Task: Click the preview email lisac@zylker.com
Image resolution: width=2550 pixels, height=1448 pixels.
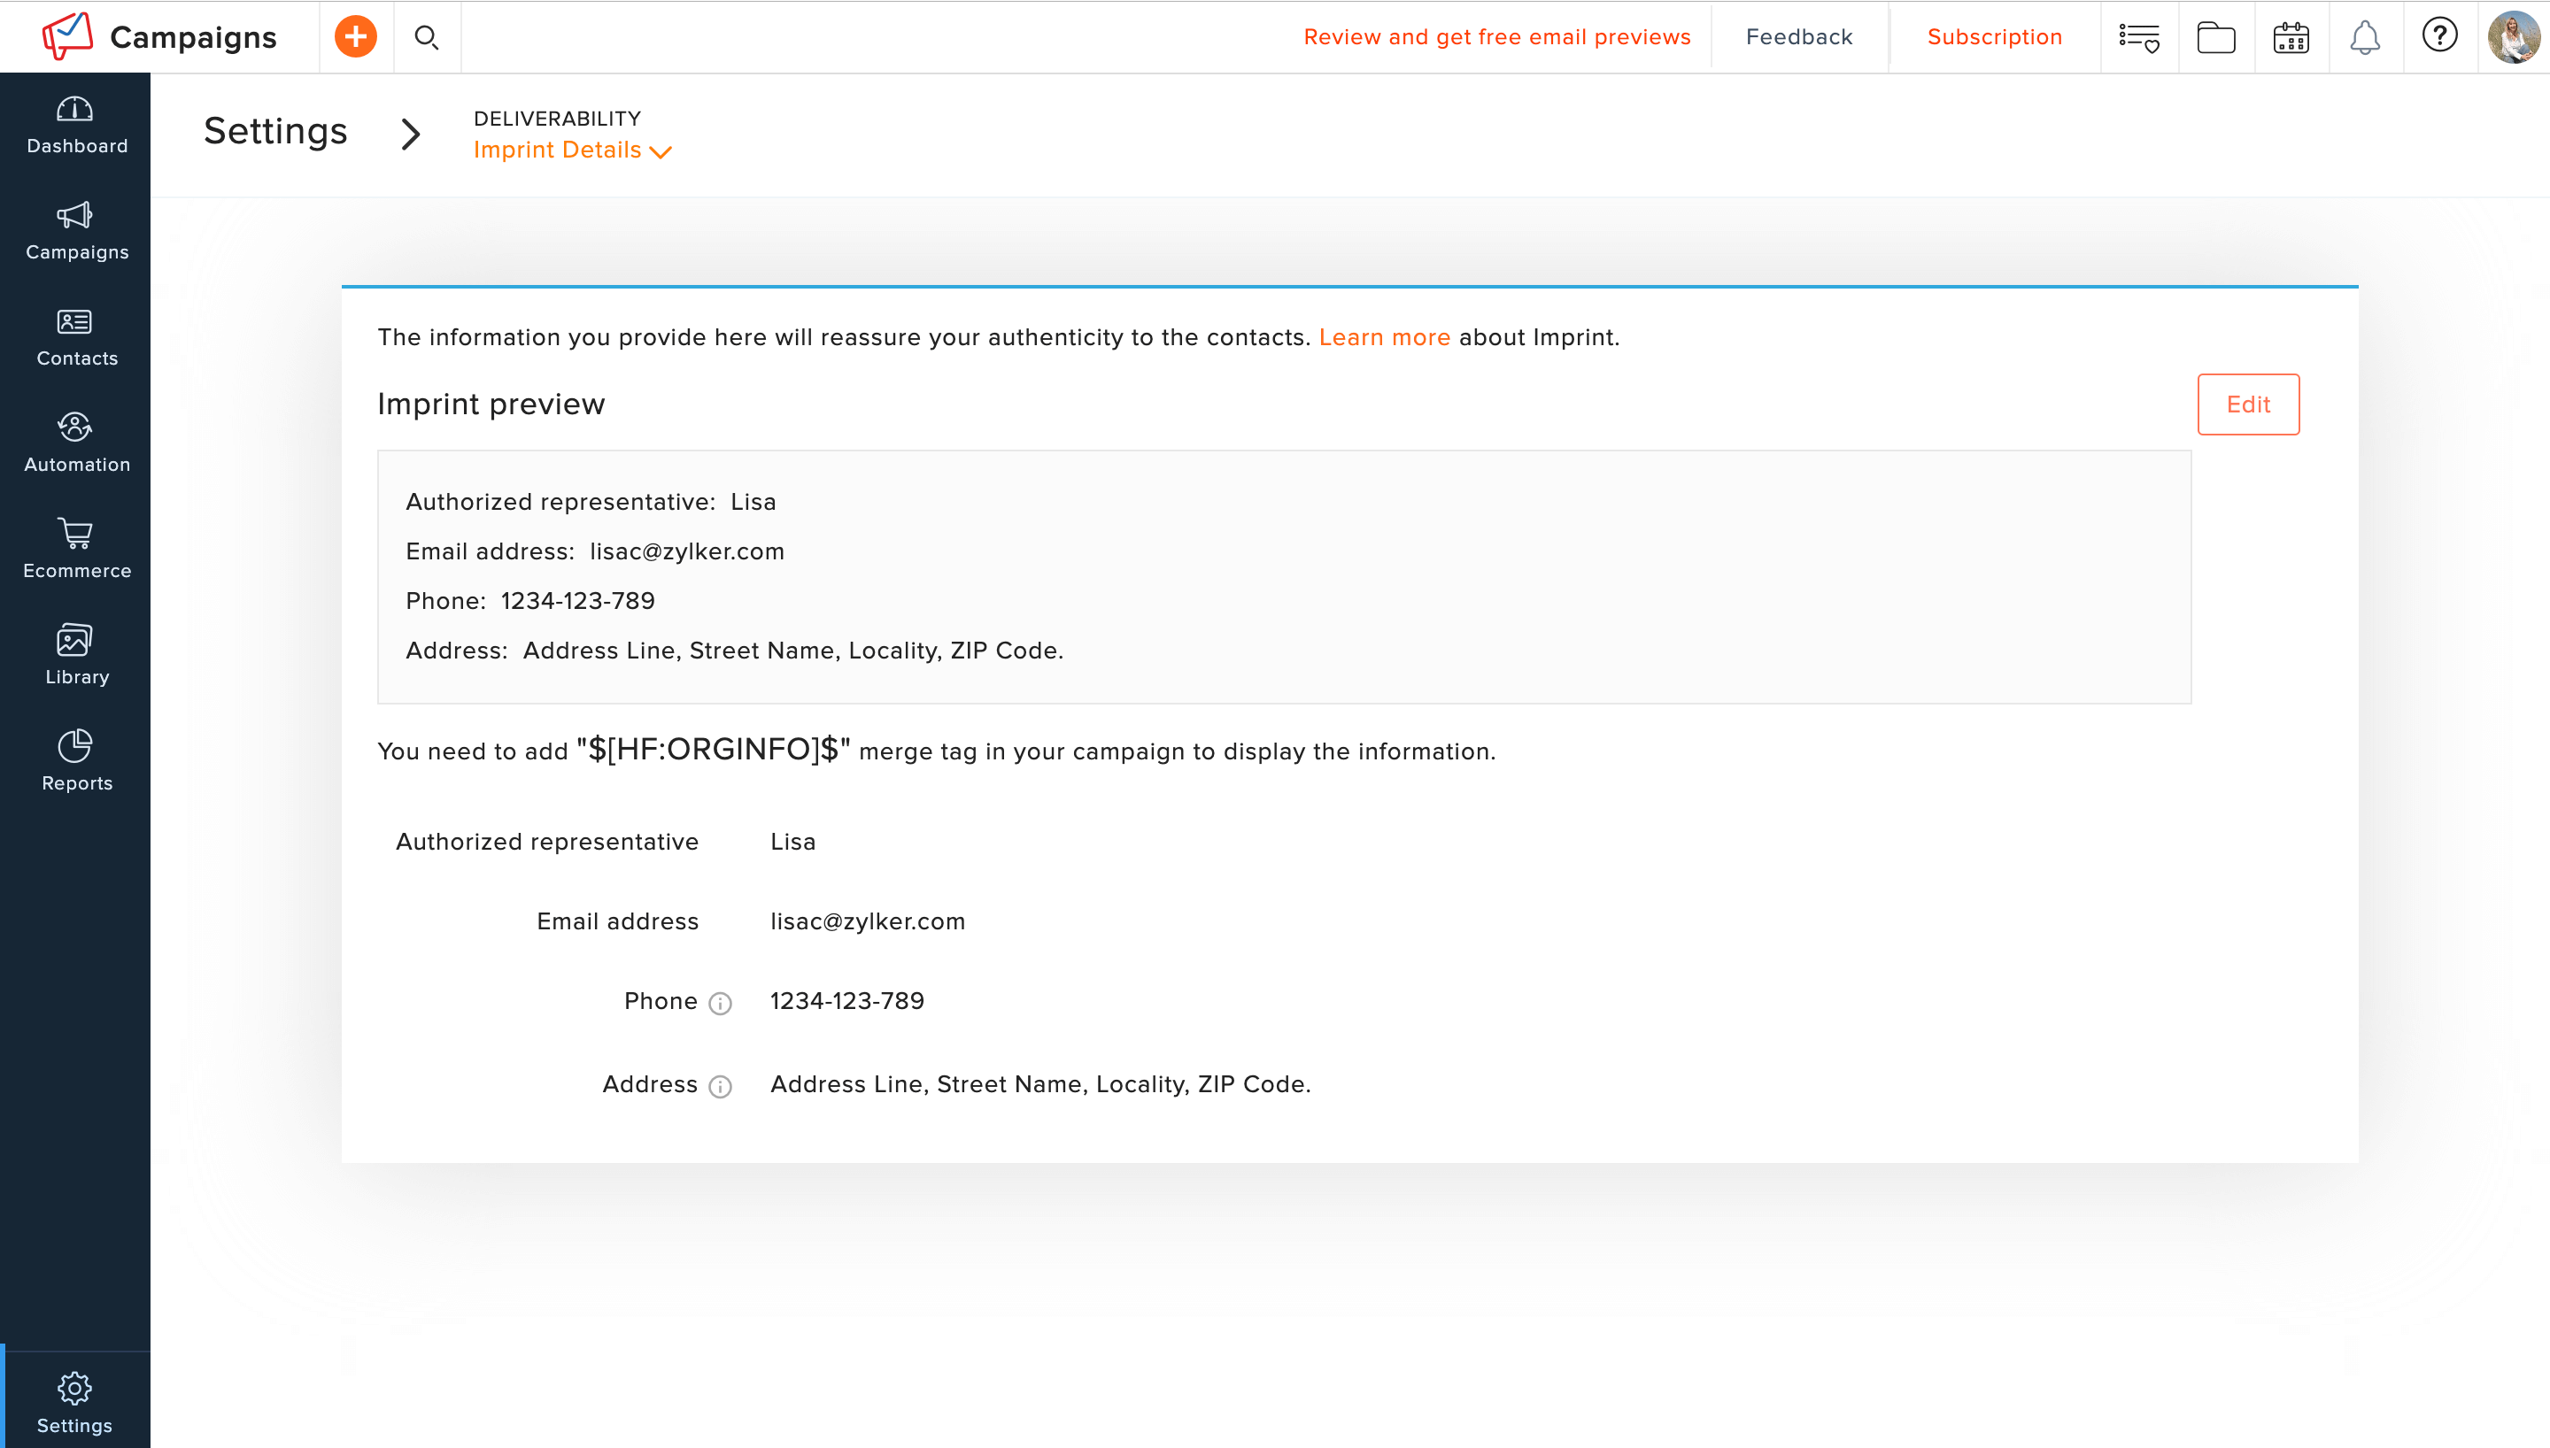Action: point(687,551)
